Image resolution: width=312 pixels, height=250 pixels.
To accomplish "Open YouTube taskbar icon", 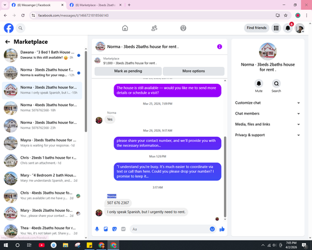I will click(x=42, y=245).
